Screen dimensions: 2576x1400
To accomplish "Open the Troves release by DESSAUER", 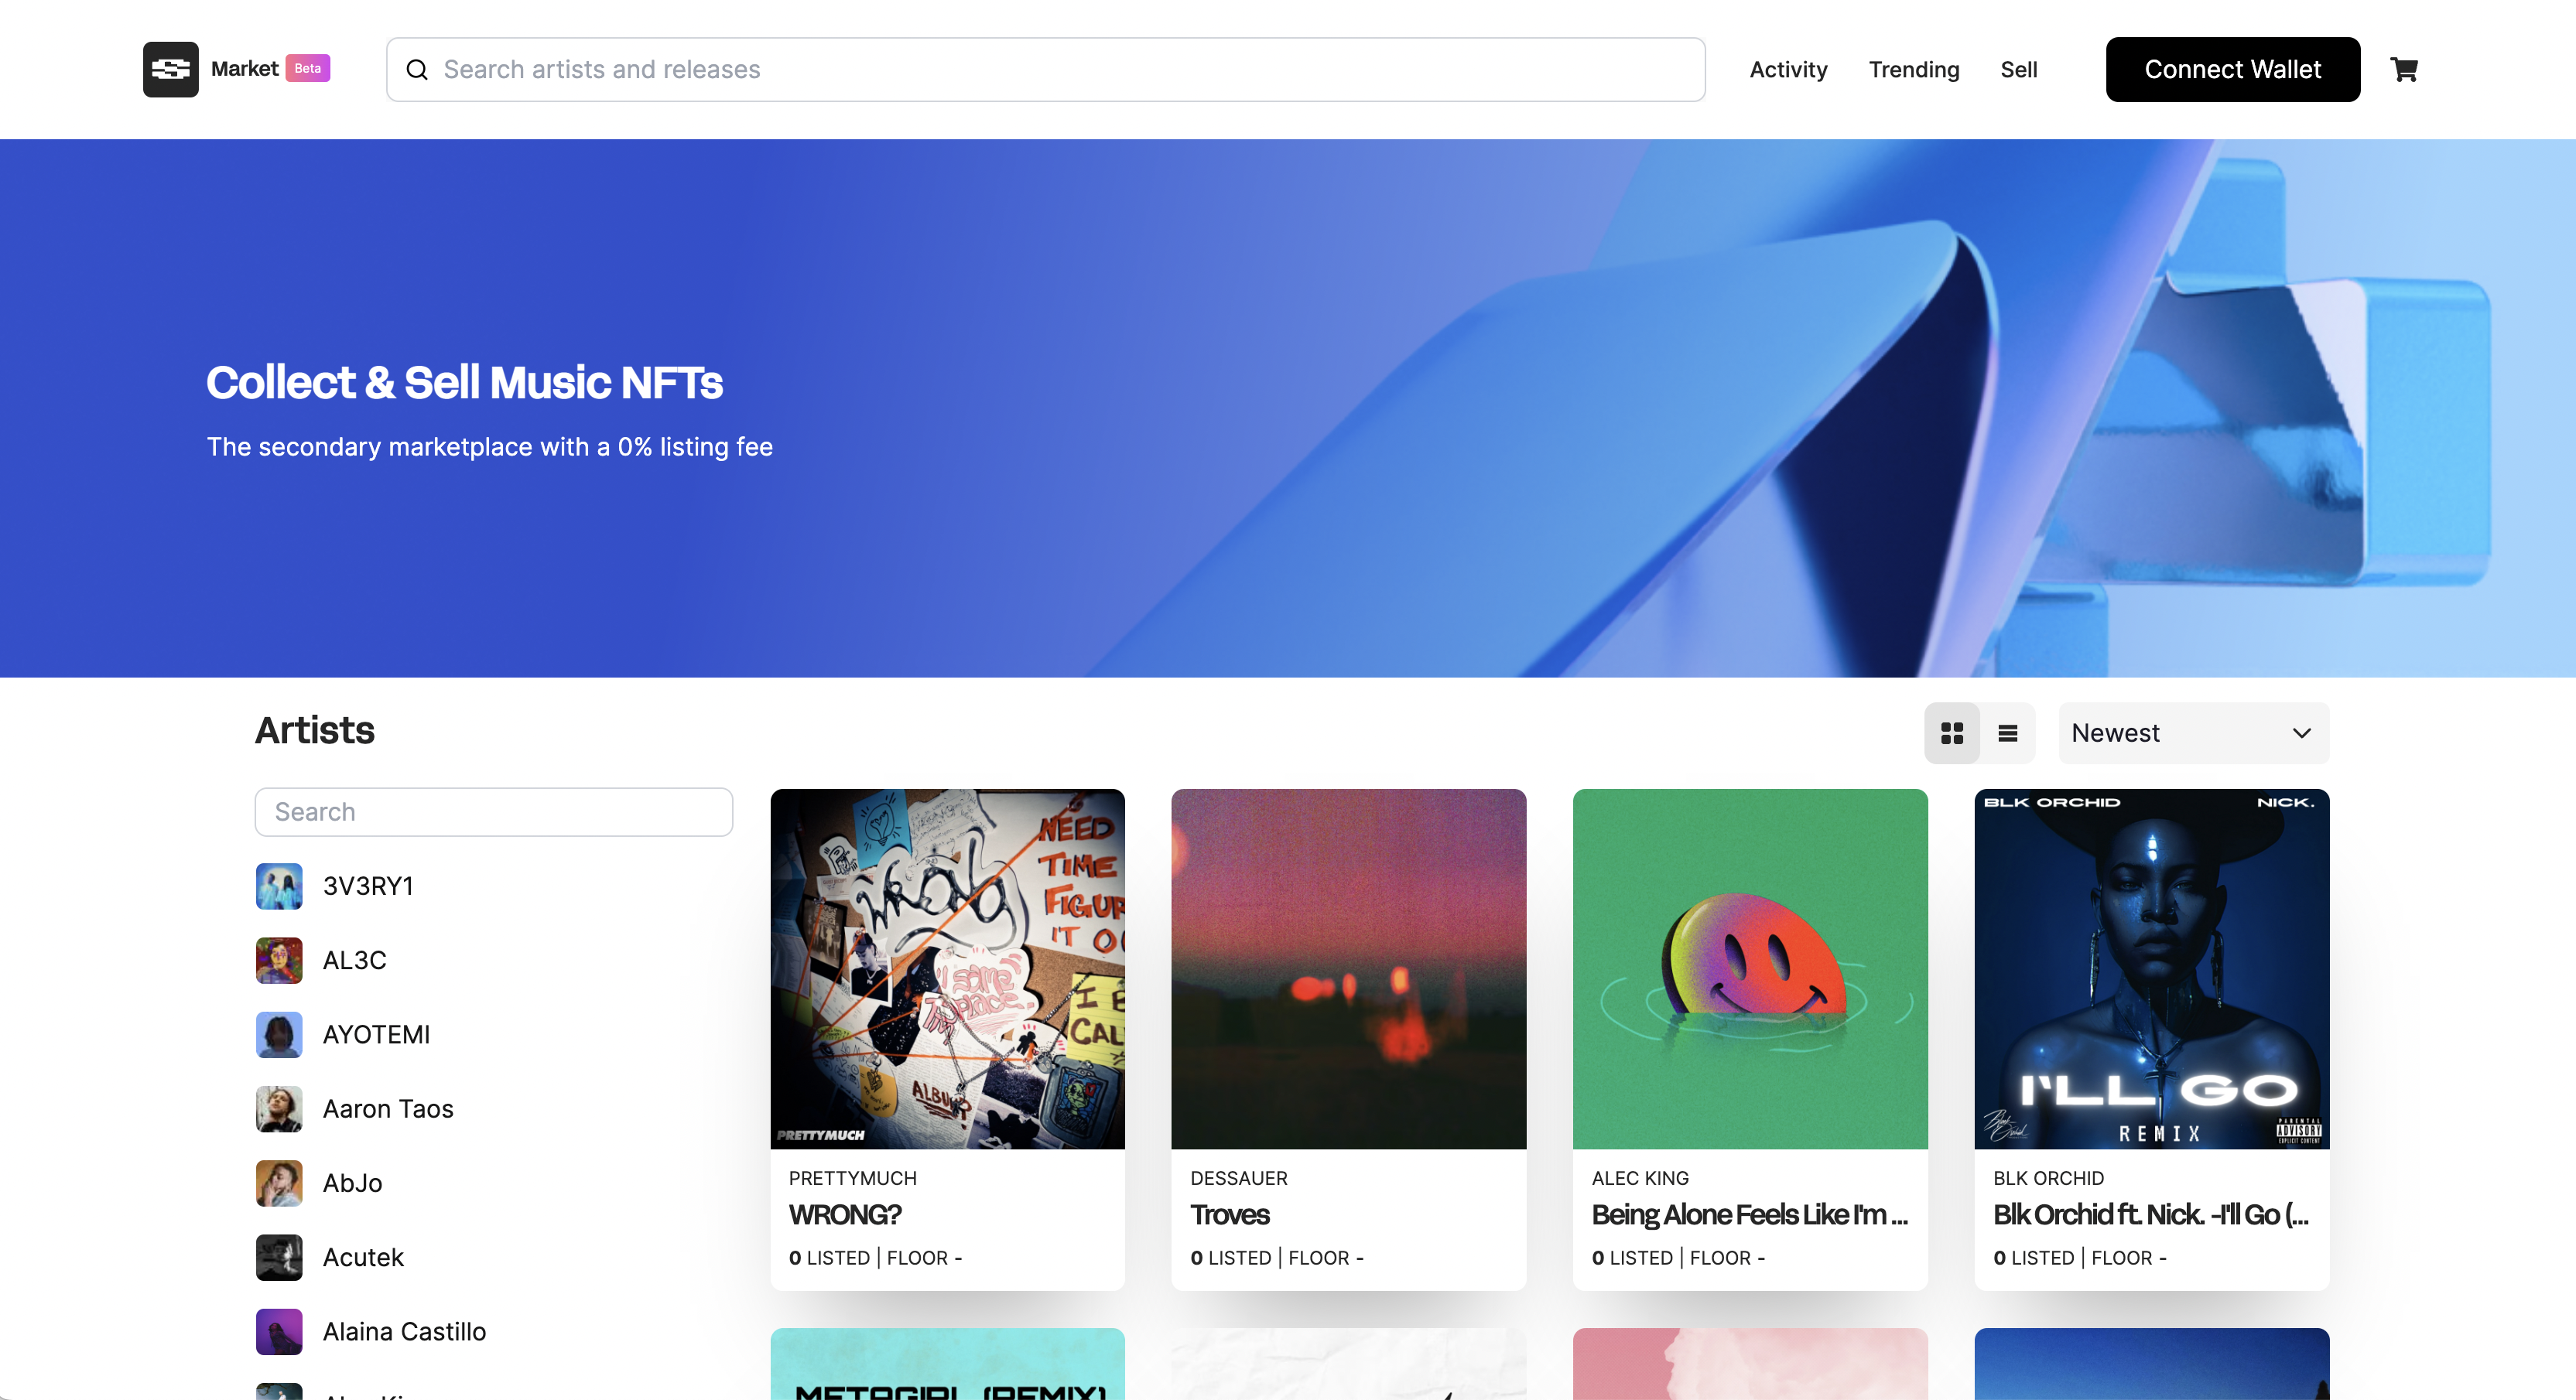I will click(x=1348, y=1040).
